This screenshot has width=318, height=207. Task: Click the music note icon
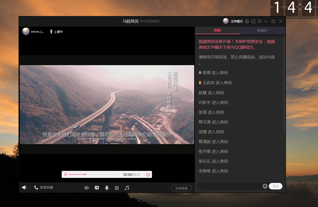127,188
